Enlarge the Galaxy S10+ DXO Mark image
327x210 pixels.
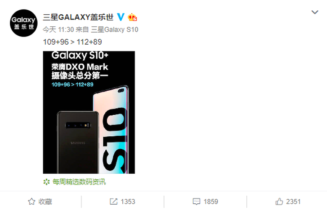89,112
